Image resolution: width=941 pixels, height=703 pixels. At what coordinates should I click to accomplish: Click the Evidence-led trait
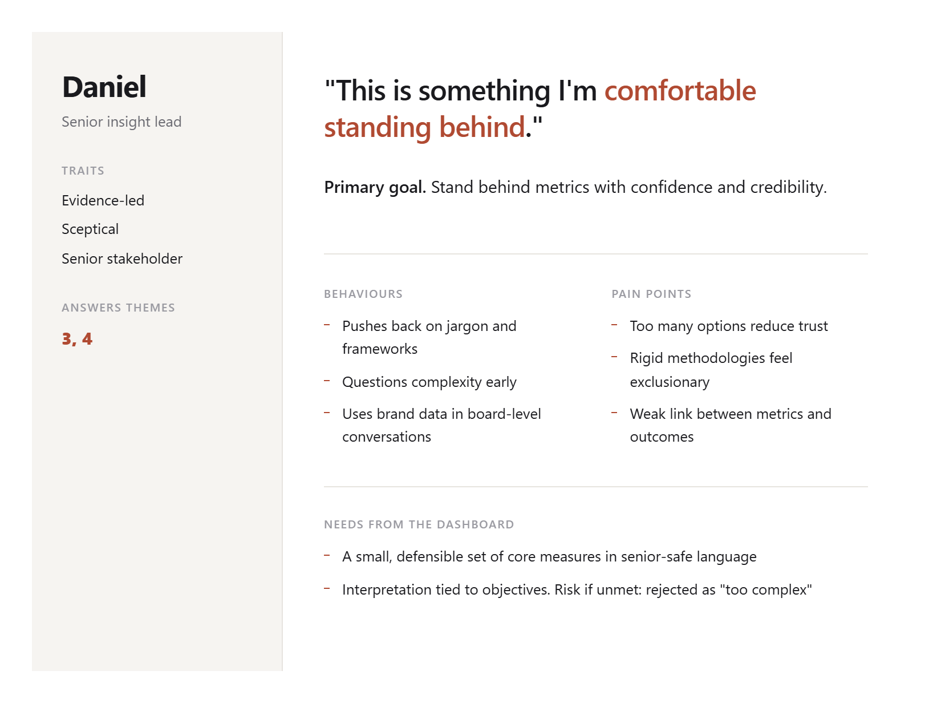coord(103,200)
